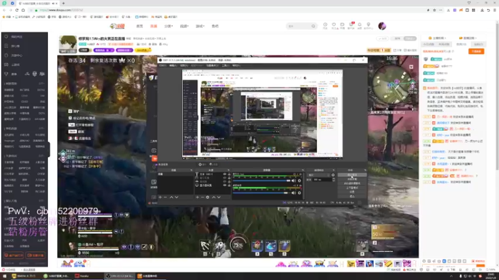Switch to OBS in the Windows taskbar

(120, 276)
